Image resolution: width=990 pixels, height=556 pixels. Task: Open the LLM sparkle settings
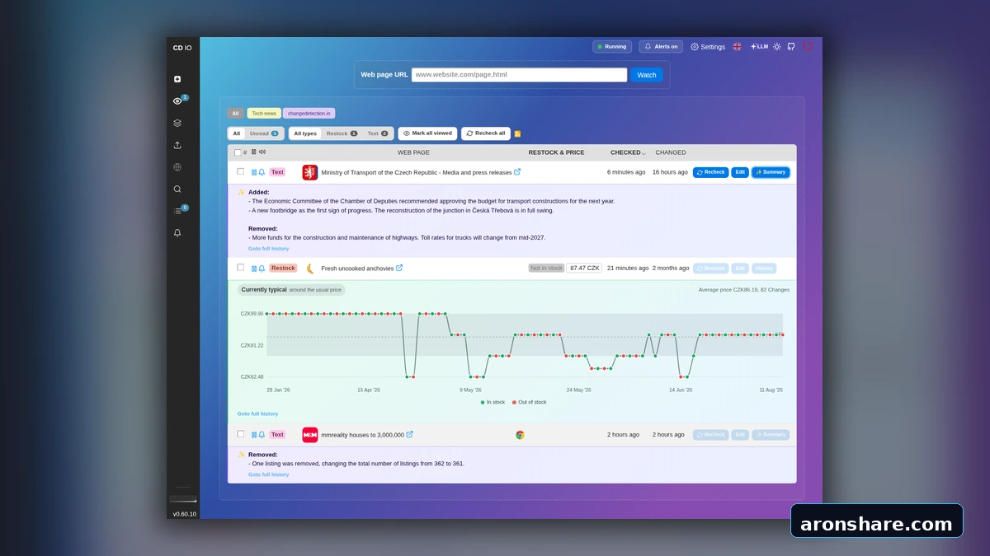[759, 47]
